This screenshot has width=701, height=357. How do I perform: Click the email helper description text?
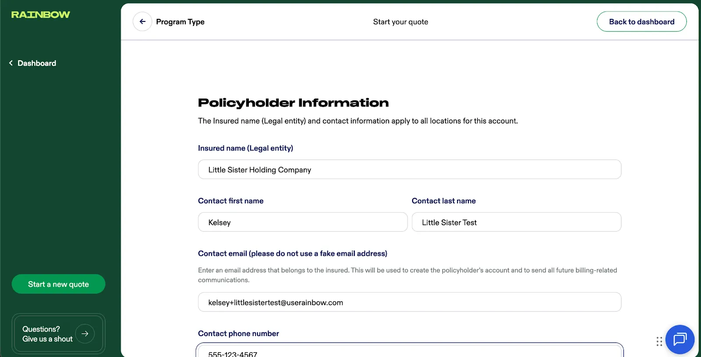(x=407, y=275)
